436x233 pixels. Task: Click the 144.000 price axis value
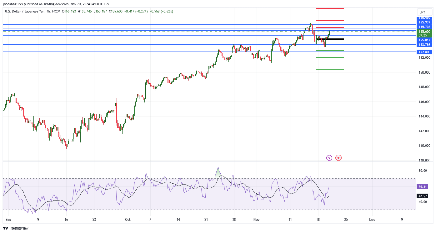[424, 116]
